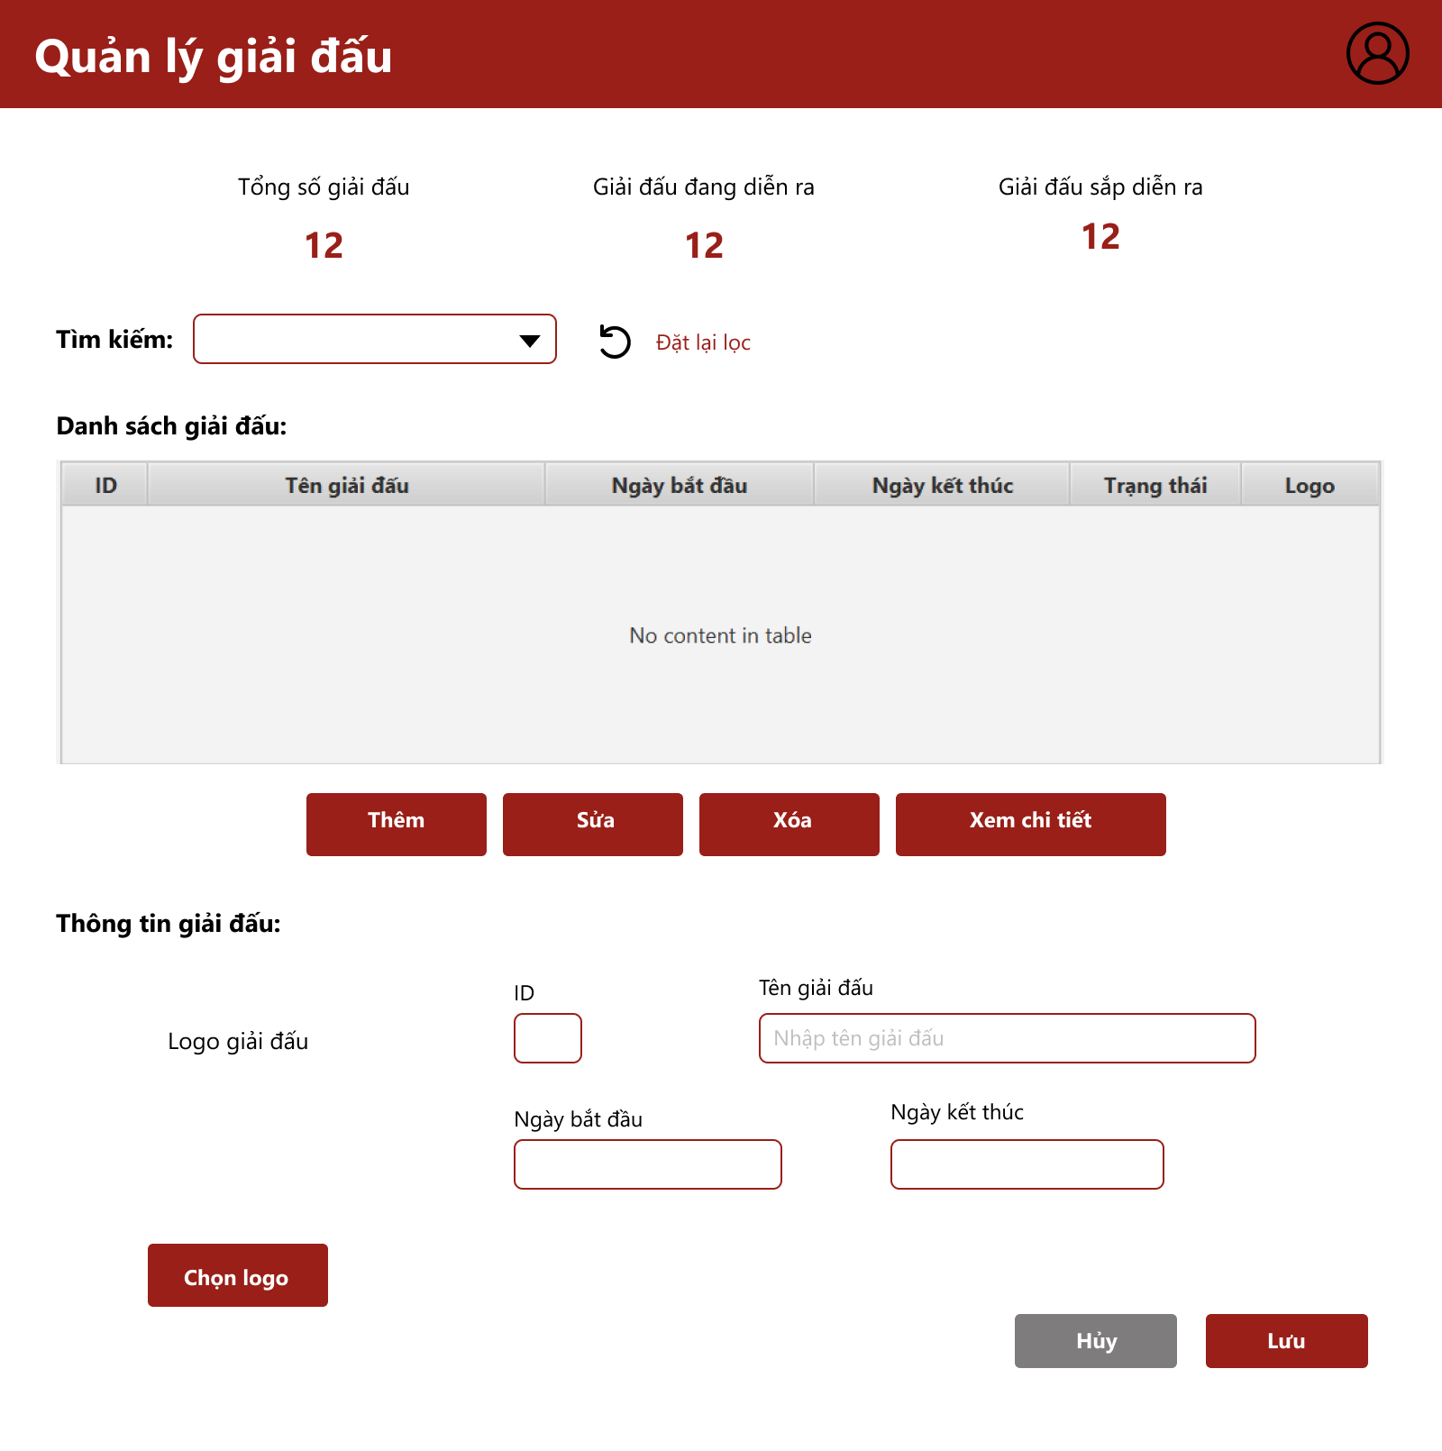Image resolution: width=1442 pixels, height=1451 pixels.
Task: Click the Nhập tên giải đấu field
Action: coord(1007,1038)
